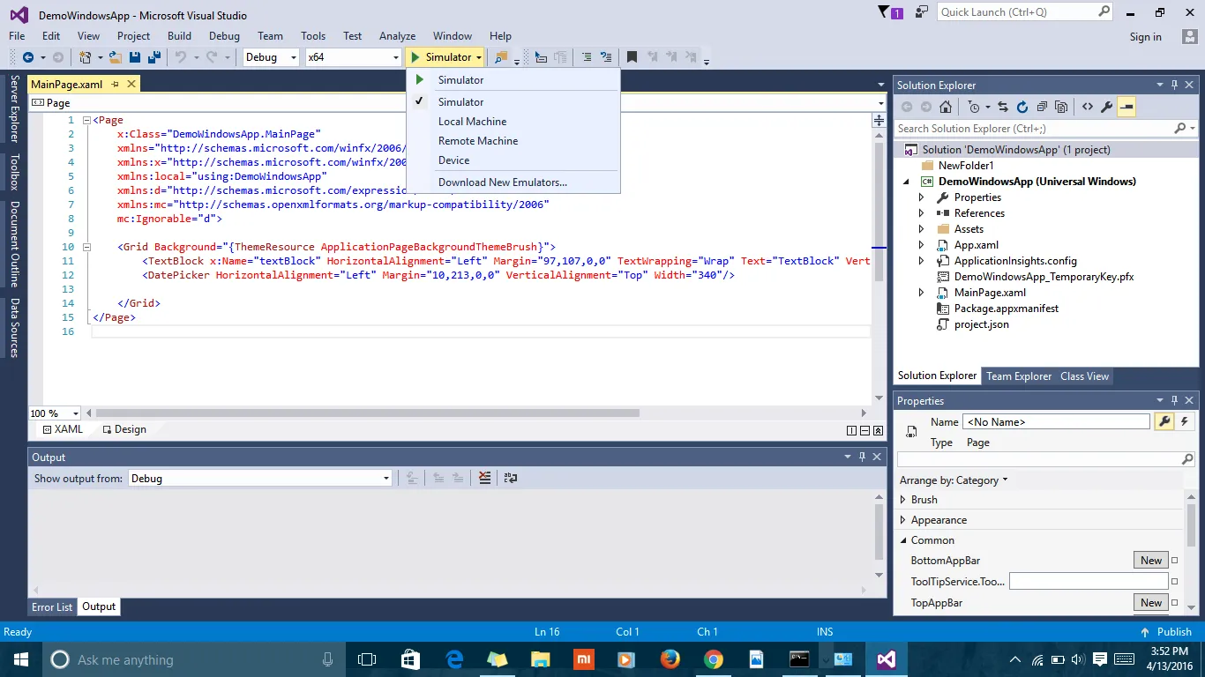Click New button next to BottomAppBar
This screenshot has width=1205, height=677.
(x=1150, y=561)
